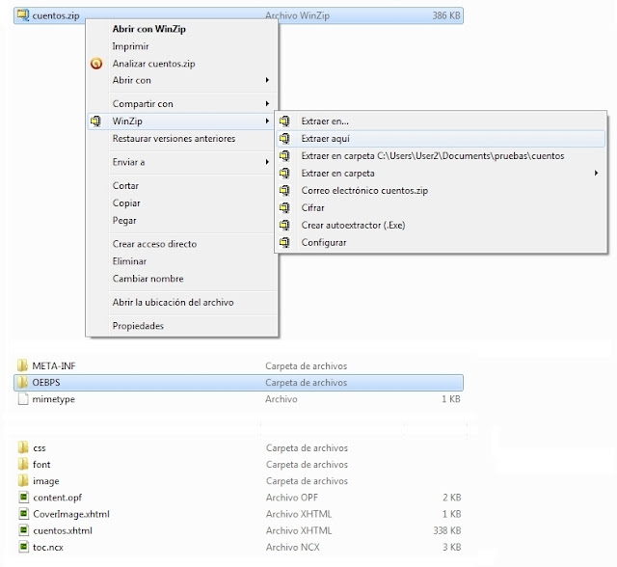Viewport: 617px width, 567px height.
Task: Click the icon next to Cifrar
Action: (x=284, y=207)
